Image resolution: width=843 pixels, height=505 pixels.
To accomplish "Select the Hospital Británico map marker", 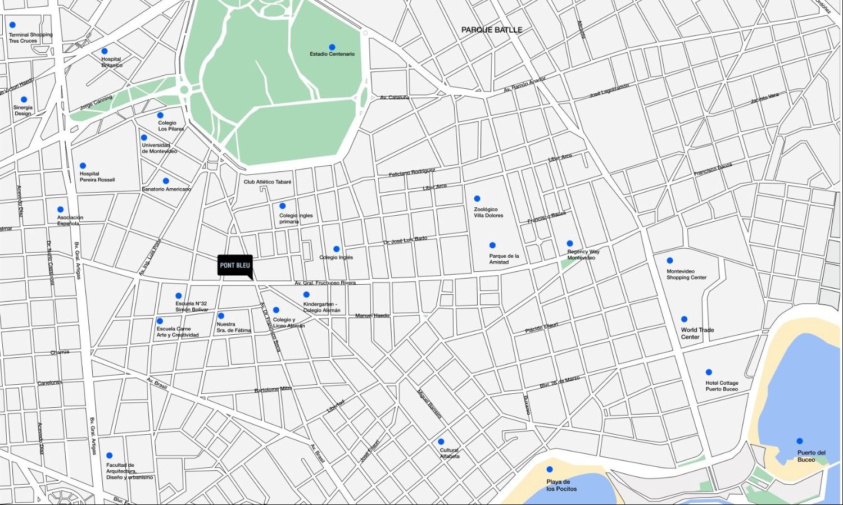I will coord(105,51).
